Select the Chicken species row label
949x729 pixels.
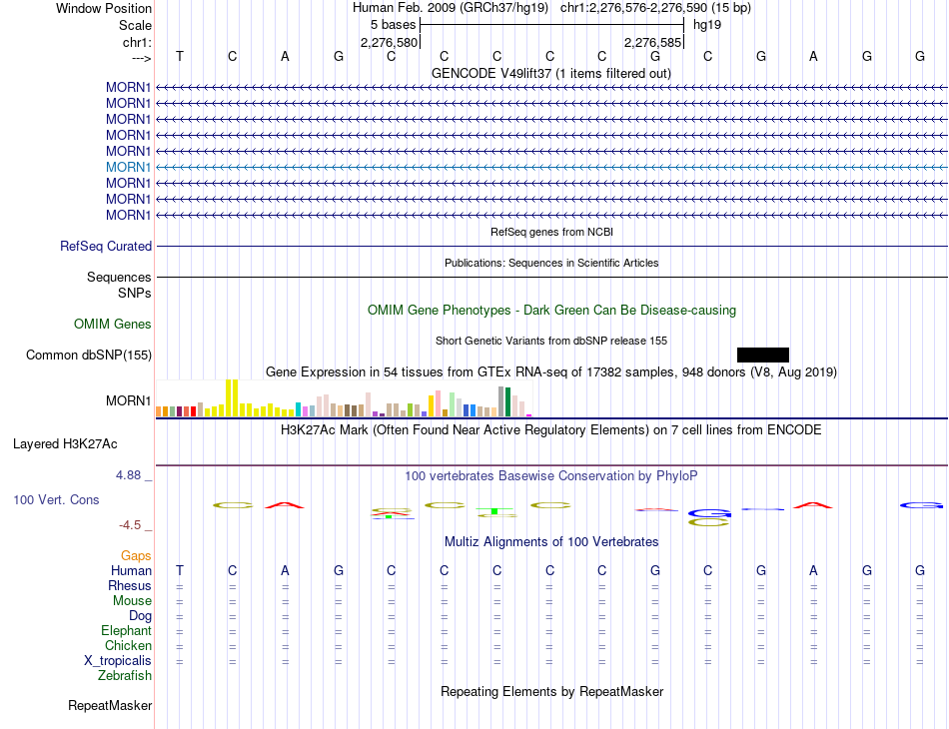click(128, 645)
